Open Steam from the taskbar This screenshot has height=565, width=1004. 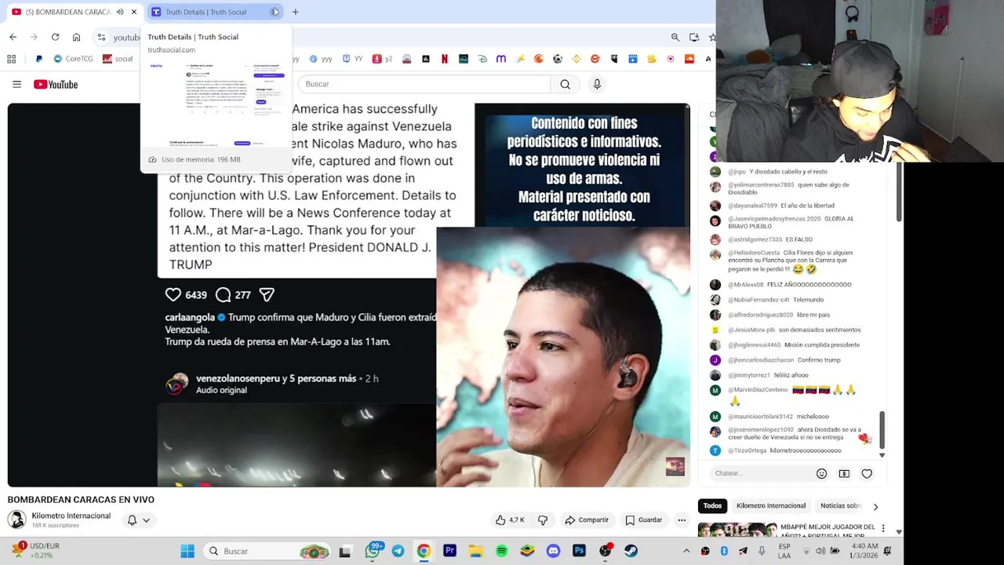coord(631,551)
